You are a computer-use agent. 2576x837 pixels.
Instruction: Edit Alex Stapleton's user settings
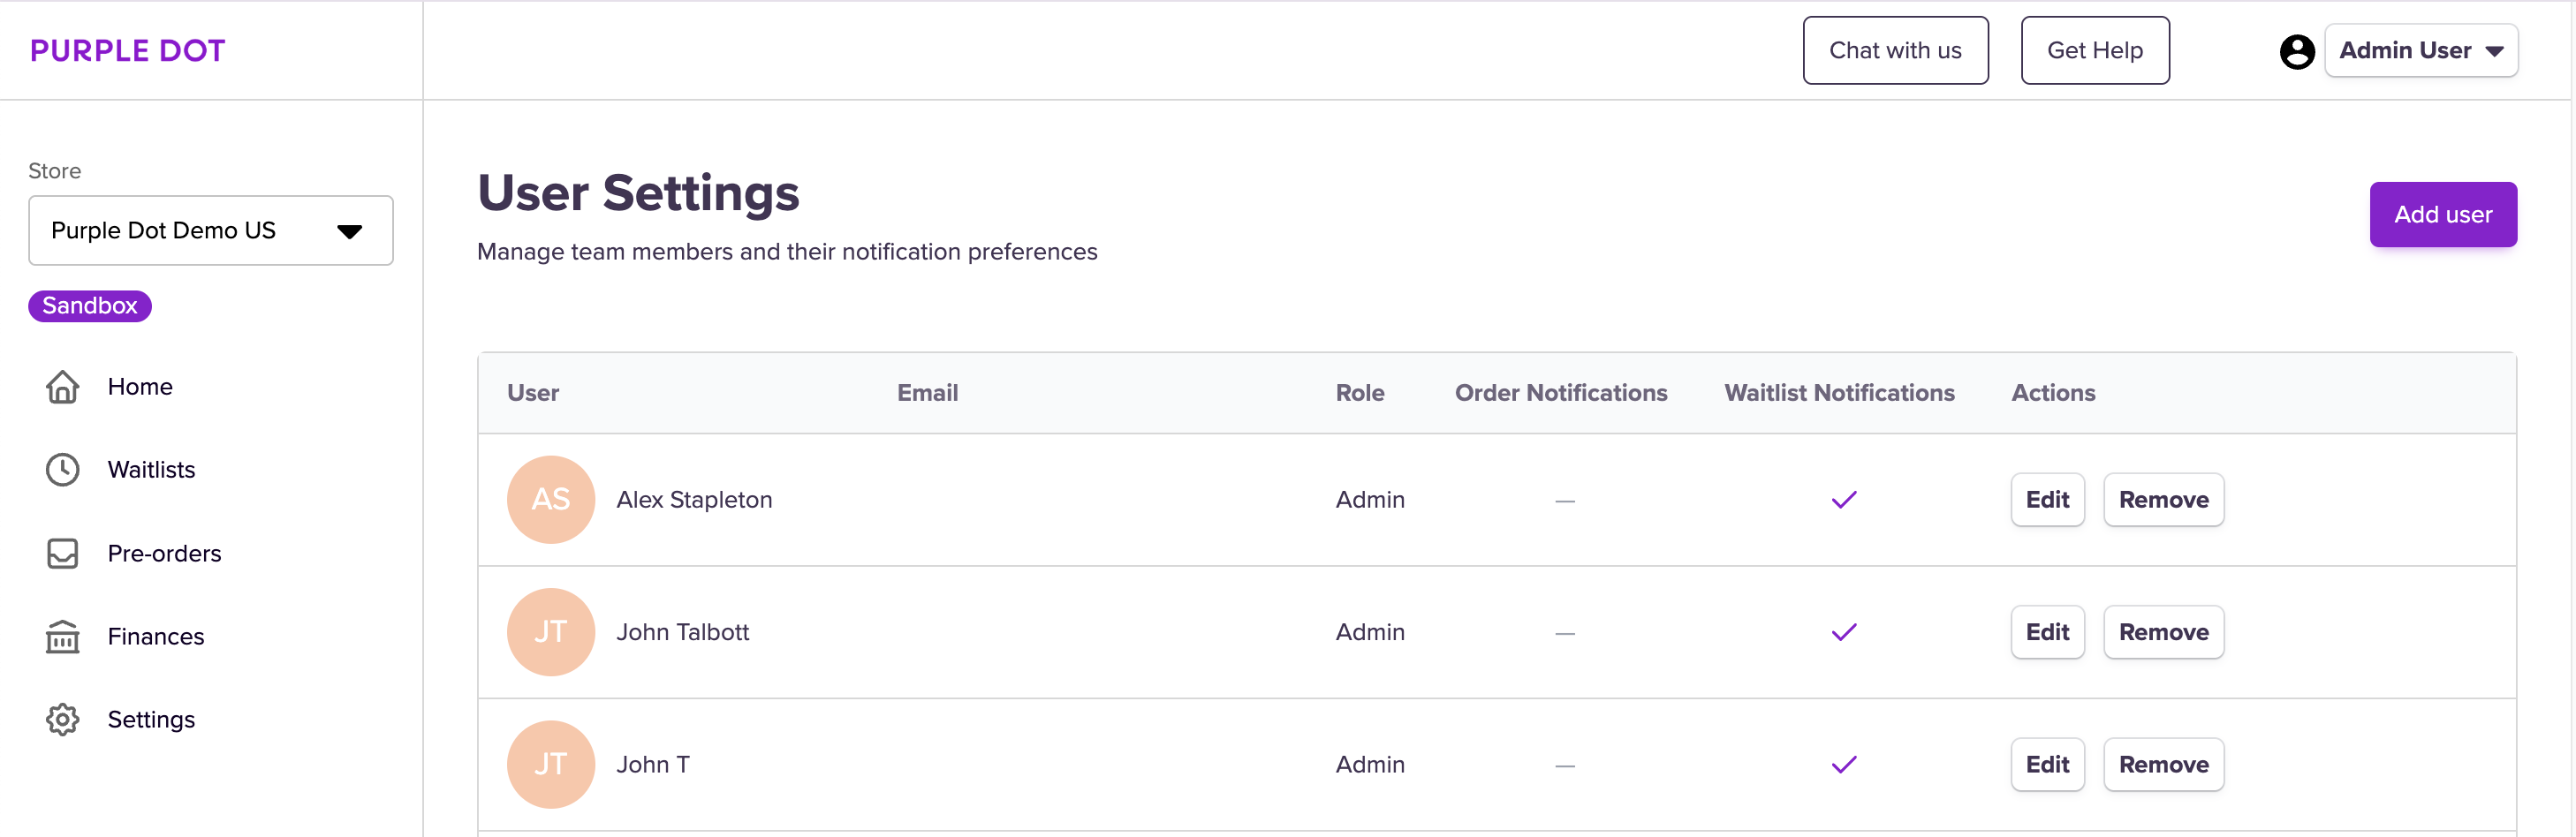tap(2047, 500)
